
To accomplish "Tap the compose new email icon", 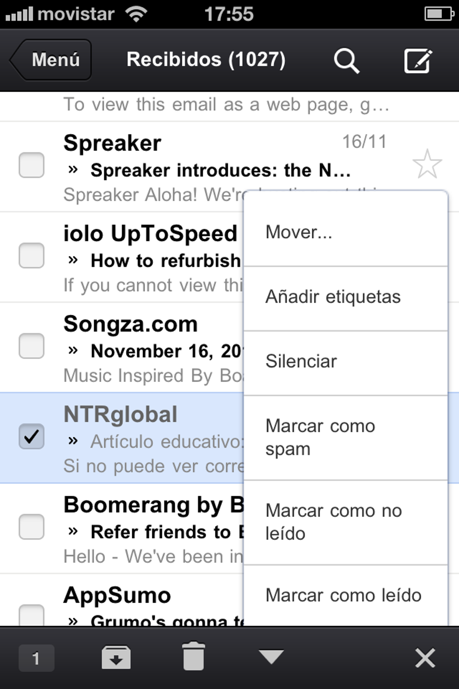I will pos(418,60).
